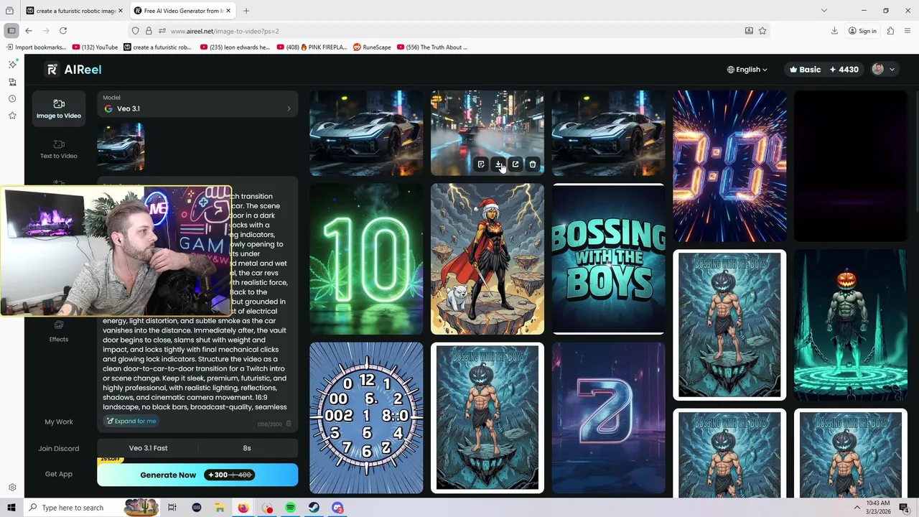919x517 pixels.
Task: Toggle the Firefox sidebar button
Action: 11,31
